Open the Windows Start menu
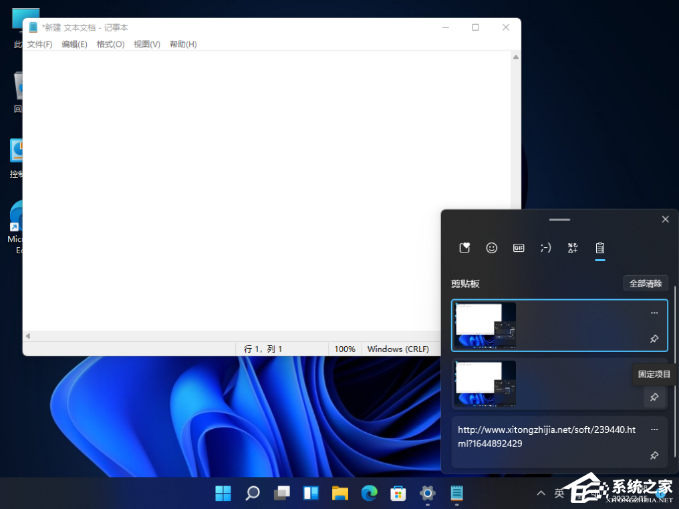Screen dimensions: 679x509 (223, 492)
